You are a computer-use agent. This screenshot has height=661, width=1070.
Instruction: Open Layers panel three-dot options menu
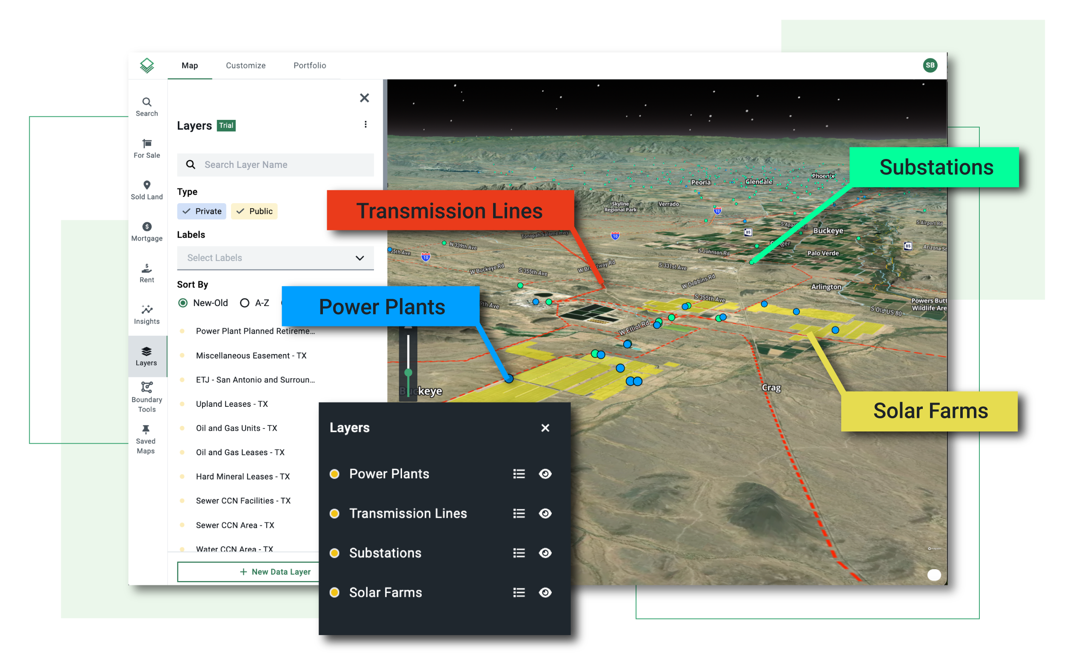point(365,125)
